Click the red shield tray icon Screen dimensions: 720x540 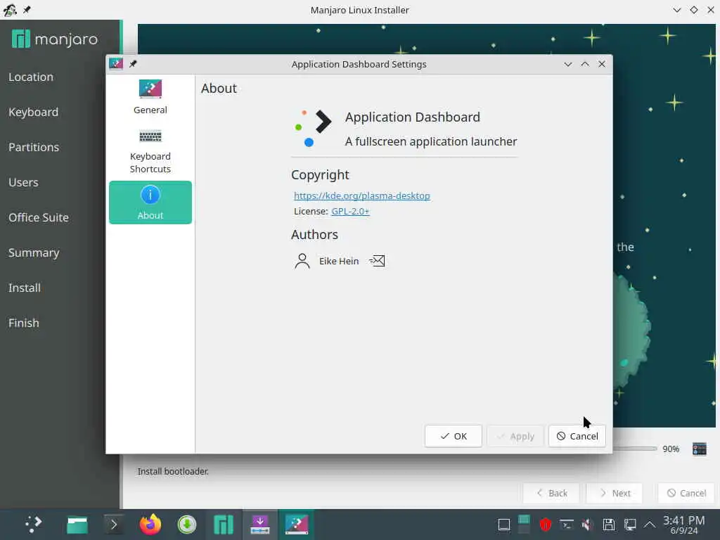click(545, 525)
